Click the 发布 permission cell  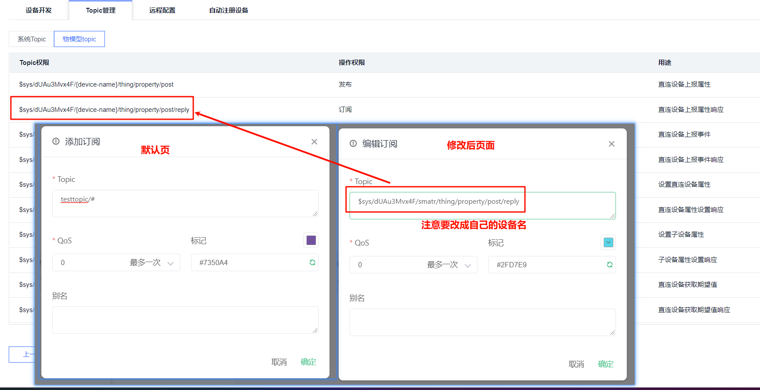[345, 84]
